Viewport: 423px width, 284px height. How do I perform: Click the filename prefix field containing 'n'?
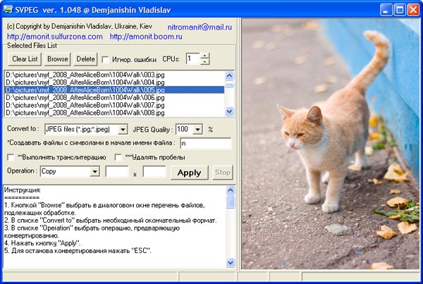(x=206, y=143)
